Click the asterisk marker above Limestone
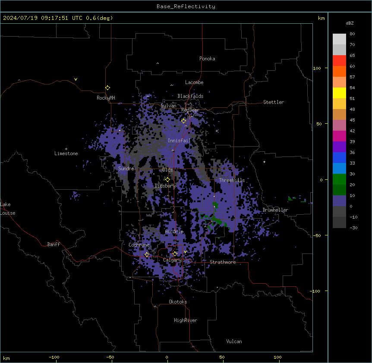 tap(66, 149)
